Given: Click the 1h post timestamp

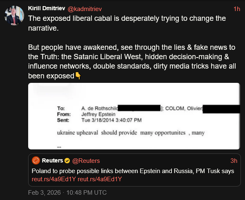Looking at the screenshot, I should point(236,8).
